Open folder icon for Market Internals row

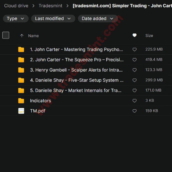[x=21, y=90]
